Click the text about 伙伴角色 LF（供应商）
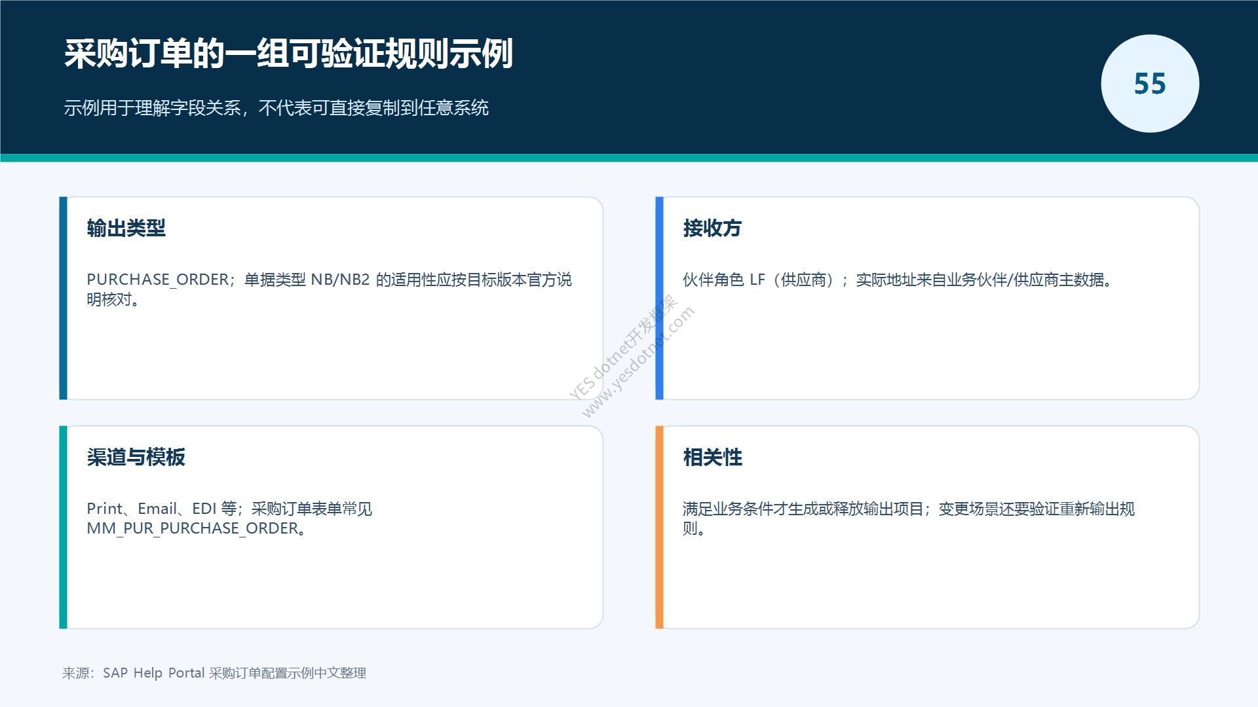The image size is (1258, 707). (897, 280)
